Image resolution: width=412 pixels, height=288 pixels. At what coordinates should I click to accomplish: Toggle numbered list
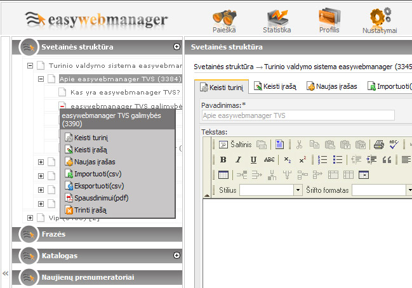pos(322,160)
